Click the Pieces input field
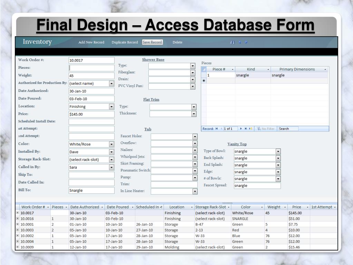The image size is (353, 265). click(91, 68)
